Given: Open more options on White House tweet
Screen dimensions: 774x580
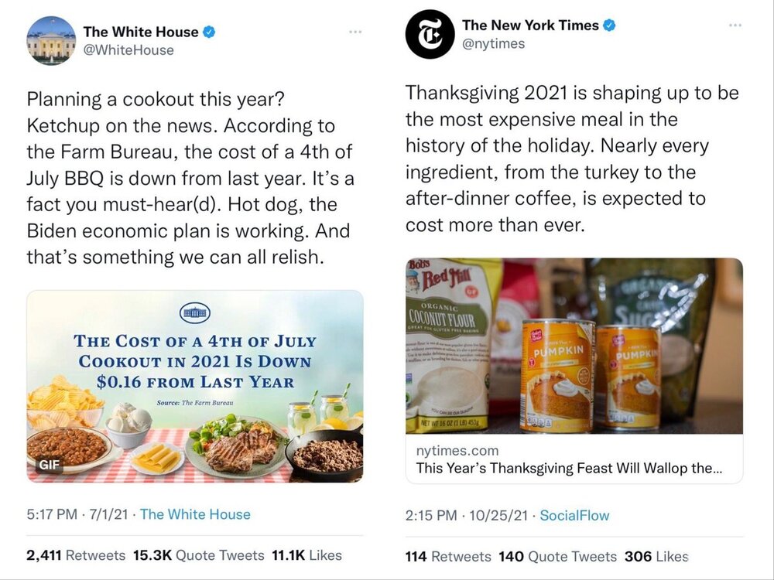Looking at the screenshot, I should pyautogui.click(x=355, y=32).
